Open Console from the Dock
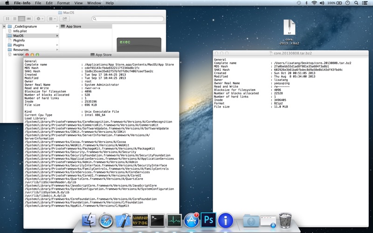Image resolution: width=373 pixels, height=233 pixels. [x=140, y=220]
